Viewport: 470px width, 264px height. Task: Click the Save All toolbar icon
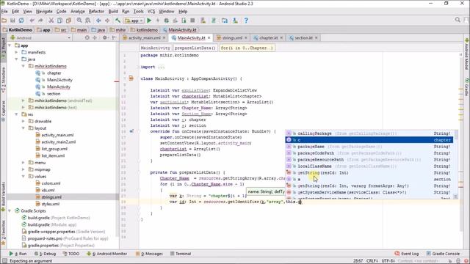pyautogui.click(x=12, y=21)
